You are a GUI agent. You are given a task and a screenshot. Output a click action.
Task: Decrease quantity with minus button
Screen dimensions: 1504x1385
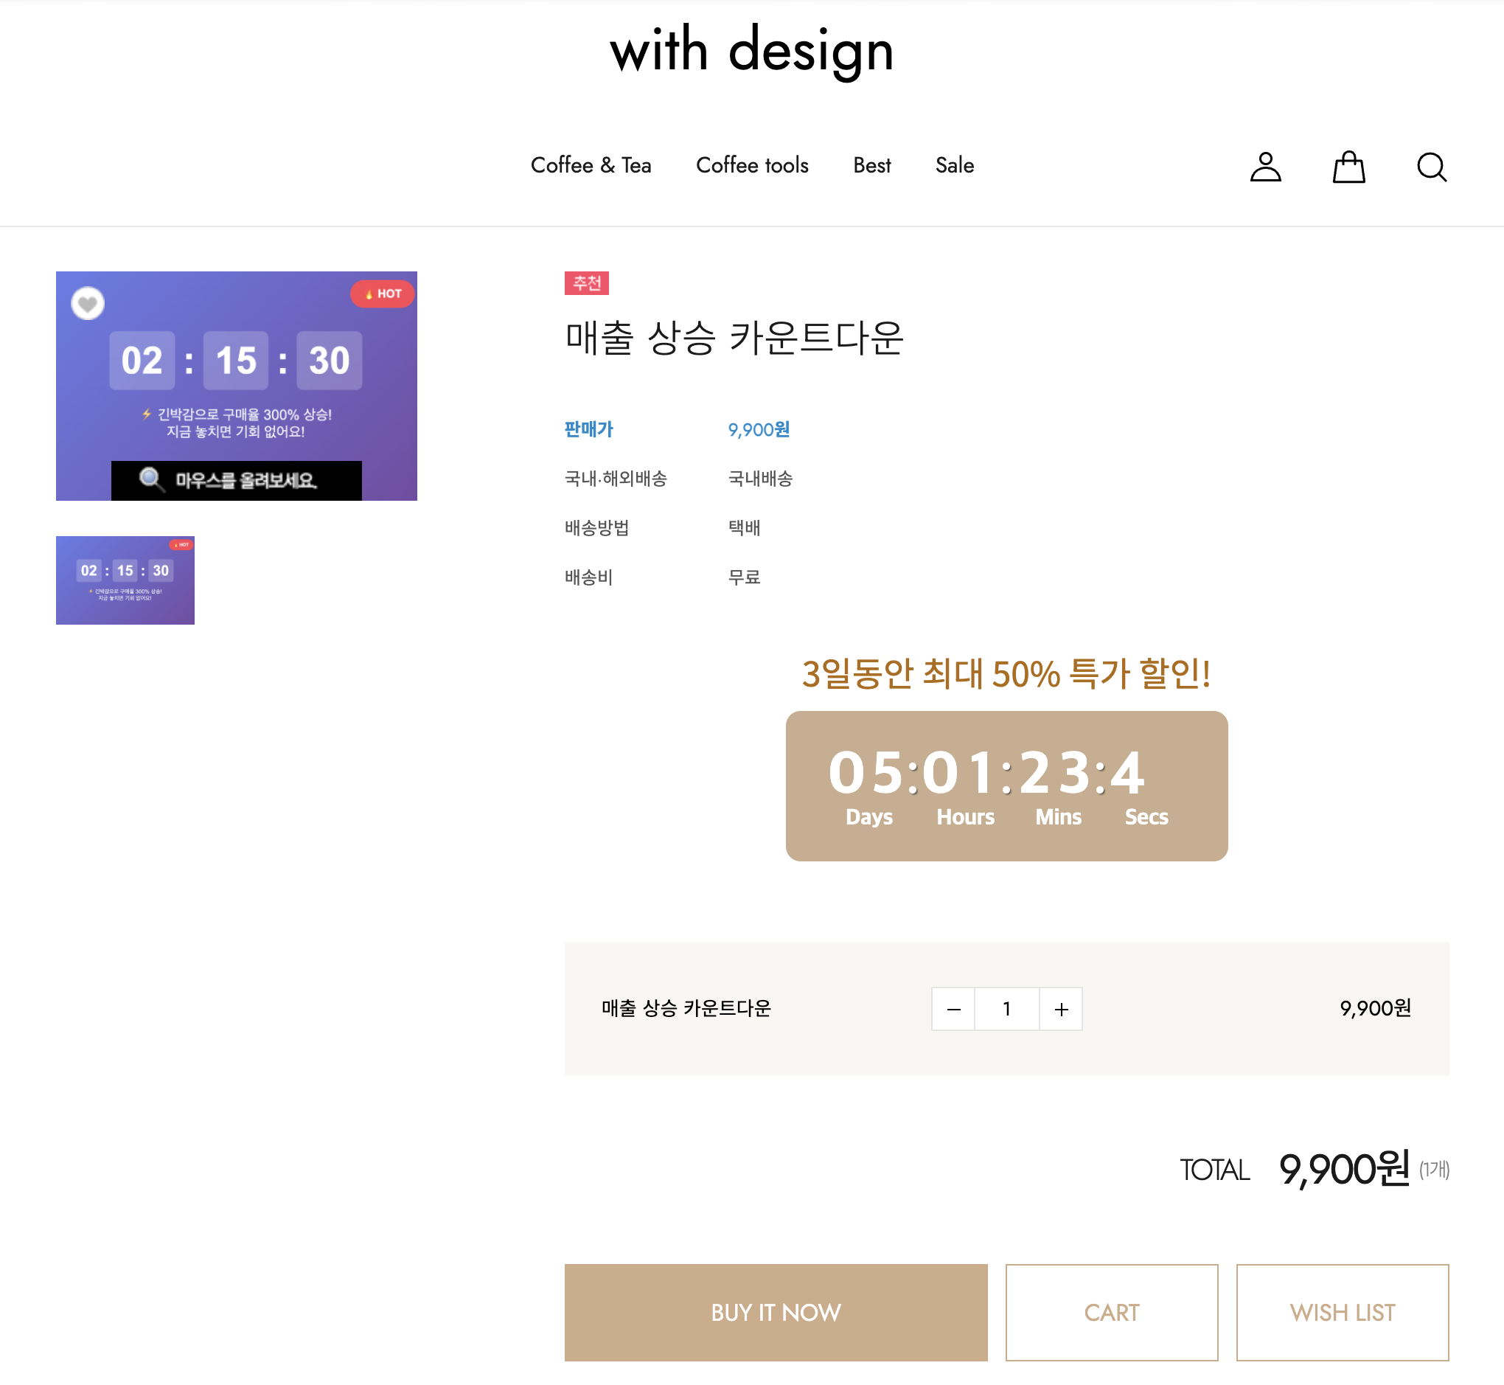[x=953, y=1009]
